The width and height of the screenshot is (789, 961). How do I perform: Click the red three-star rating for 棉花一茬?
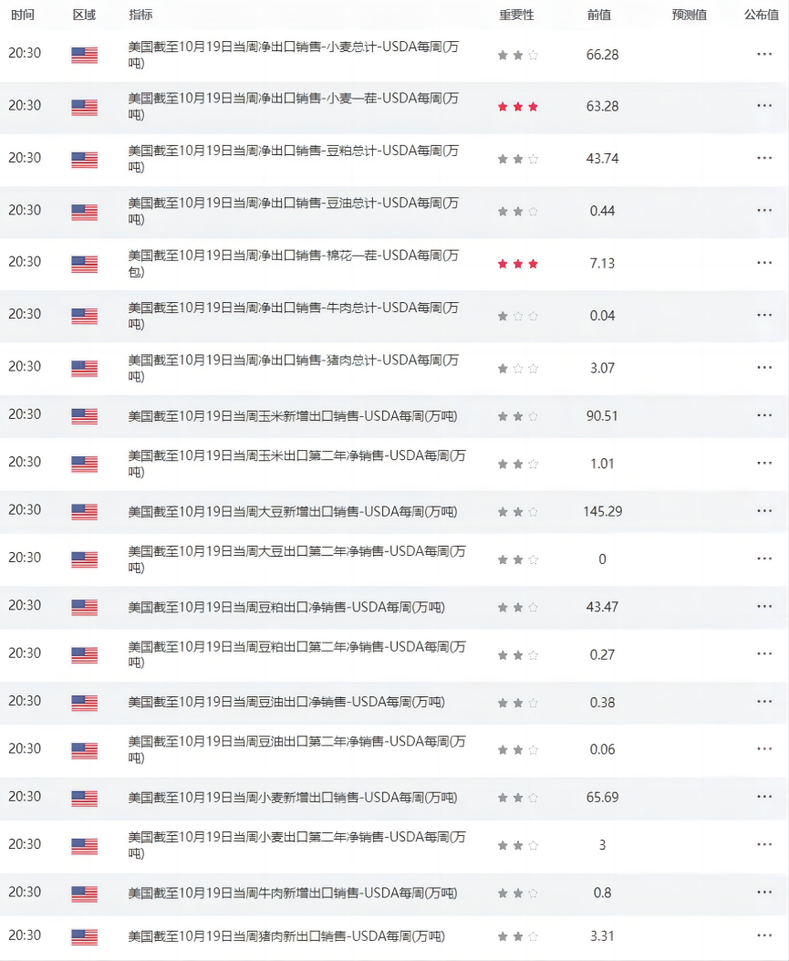click(518, 264)
